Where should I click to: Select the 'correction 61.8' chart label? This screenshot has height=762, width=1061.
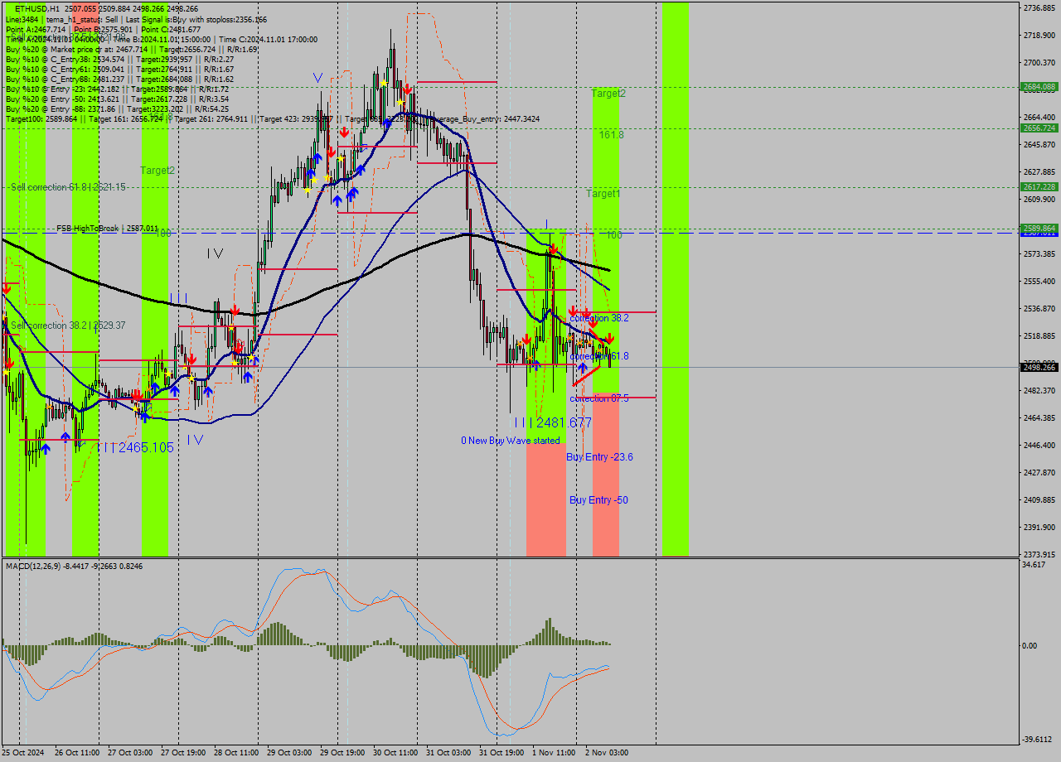[599, 356]
